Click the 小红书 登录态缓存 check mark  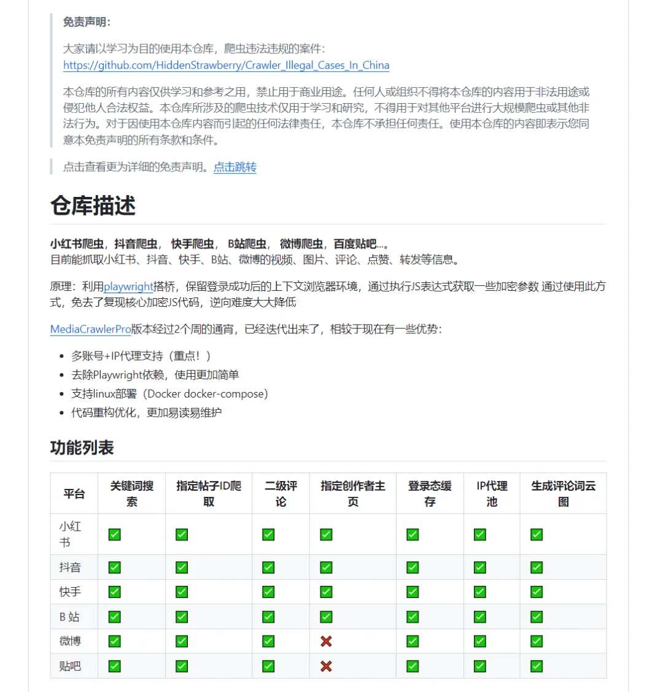point(413,534)
